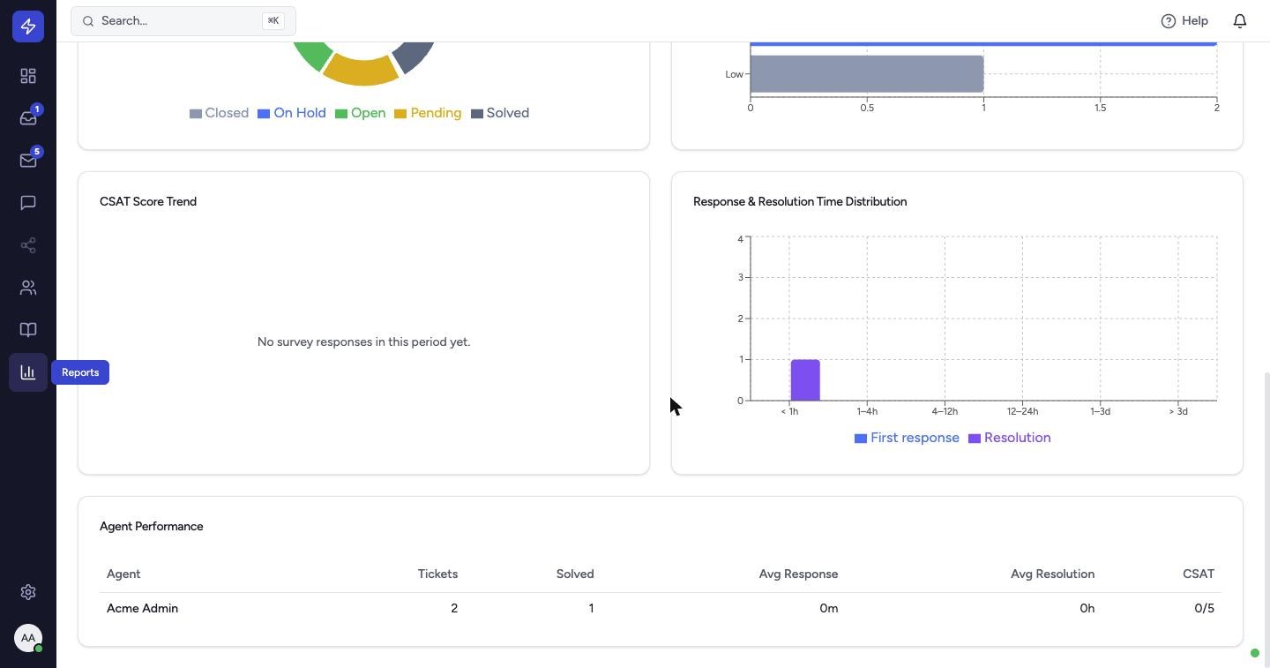Toggle the Open legend item
1270x668 pixels.
(360, 113)
